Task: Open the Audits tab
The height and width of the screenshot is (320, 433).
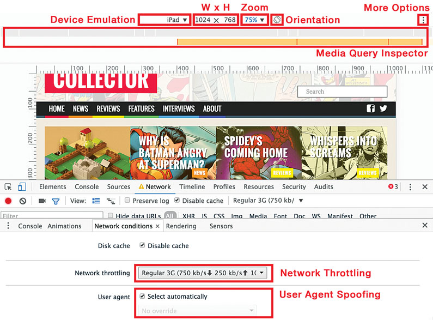Action: click(x=324, y=187)
